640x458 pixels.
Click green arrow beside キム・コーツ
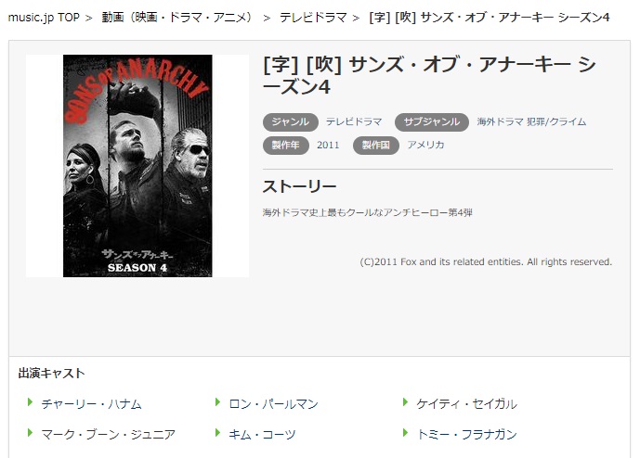coord(217,433)
